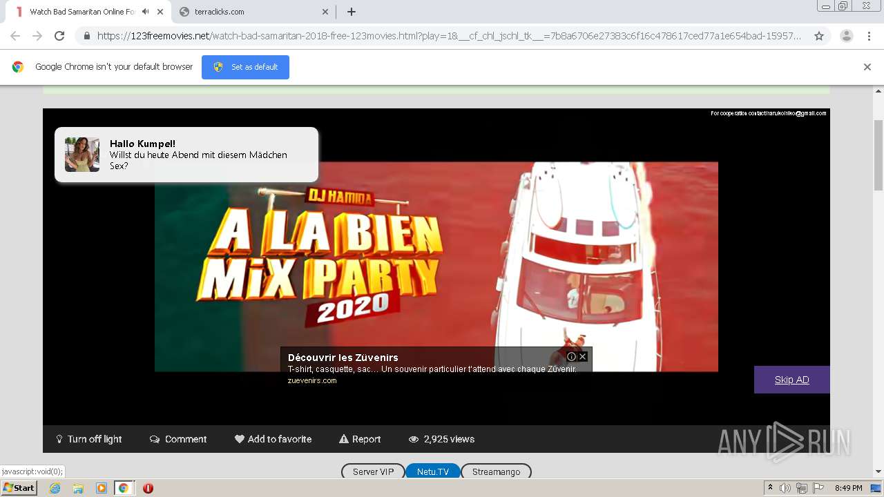Close the terraclicks.com tab
Image resolution: width=884 pixels, height=497 pixels.
(325, 12)
